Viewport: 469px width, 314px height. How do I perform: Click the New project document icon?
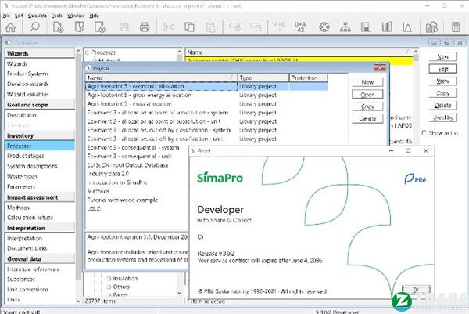[x=58, y=27]
